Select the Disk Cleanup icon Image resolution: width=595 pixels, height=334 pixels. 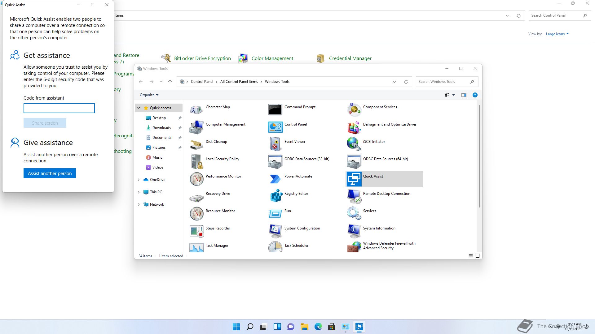click(196, 144)
